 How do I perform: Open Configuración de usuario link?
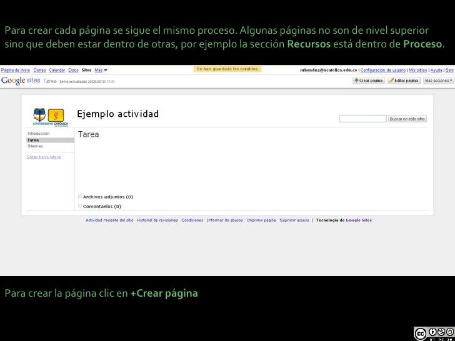click(382, 70)
